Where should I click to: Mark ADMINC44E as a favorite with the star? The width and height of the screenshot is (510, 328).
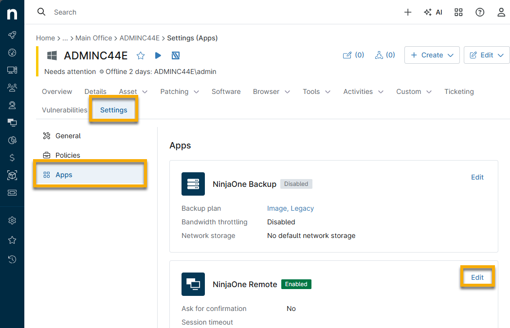click(141, 55)
